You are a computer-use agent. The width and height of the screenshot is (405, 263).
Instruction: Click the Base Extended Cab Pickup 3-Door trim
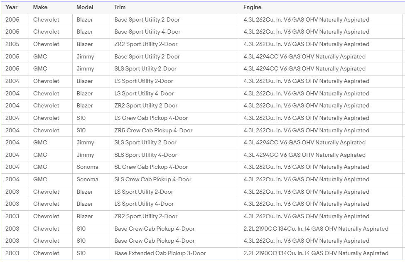(x=160, y=253)
